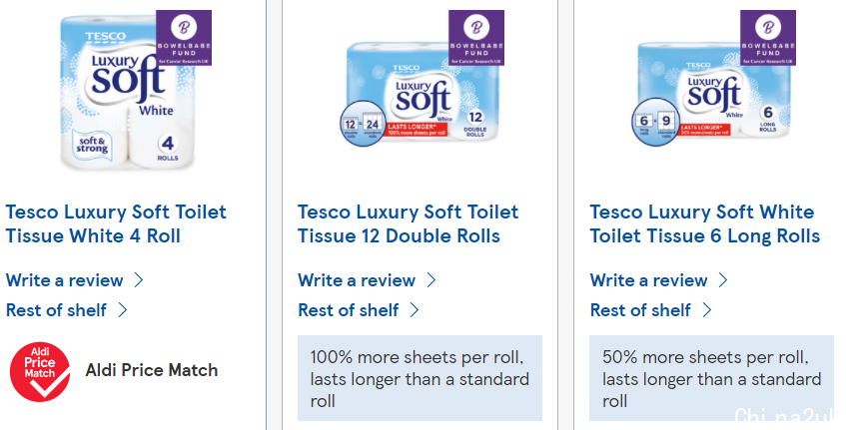View Rest of shelf under 6 Long Rolls

tap(640, 310)
